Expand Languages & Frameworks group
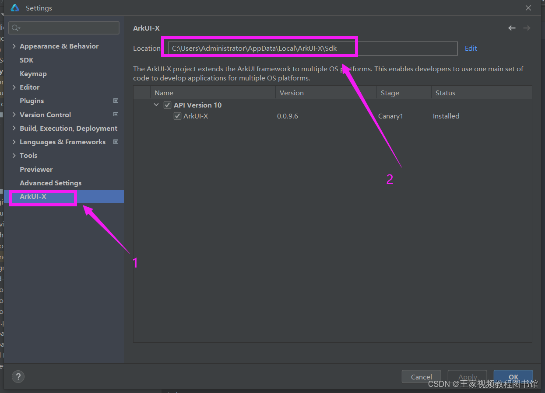This screenshot has width=545, height=393. click(x=14, y=142)
